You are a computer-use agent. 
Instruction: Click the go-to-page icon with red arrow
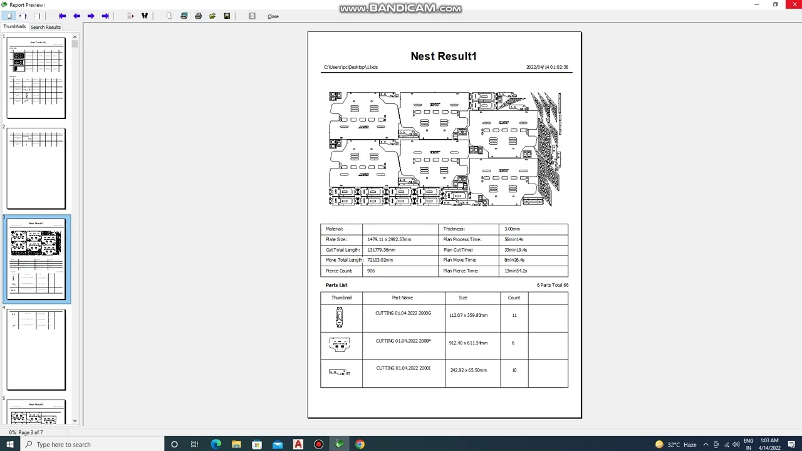(x=130, y=16)
